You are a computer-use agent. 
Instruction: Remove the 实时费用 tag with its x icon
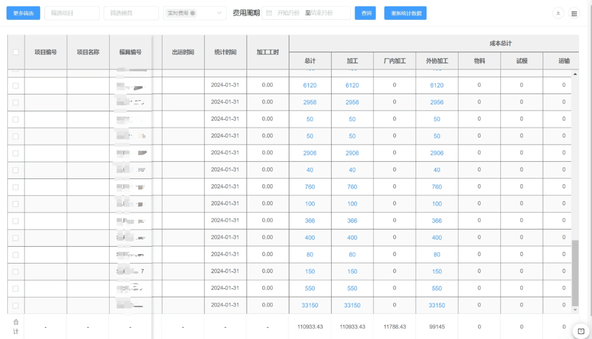click(193, 13)
